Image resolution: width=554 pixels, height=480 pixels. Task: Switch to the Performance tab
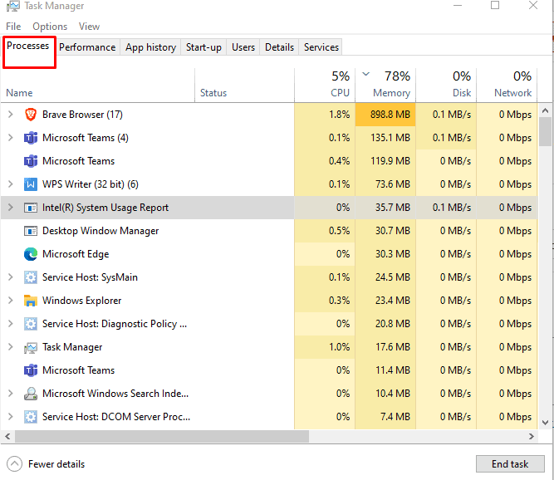click(x=87, y=47)
